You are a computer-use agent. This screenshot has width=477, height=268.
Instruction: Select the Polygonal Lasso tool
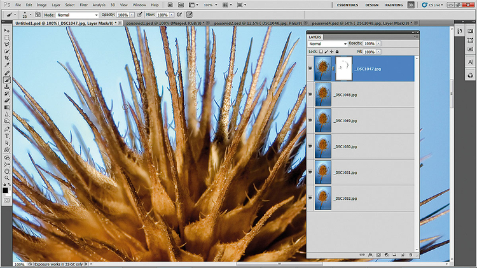point(7,45)
